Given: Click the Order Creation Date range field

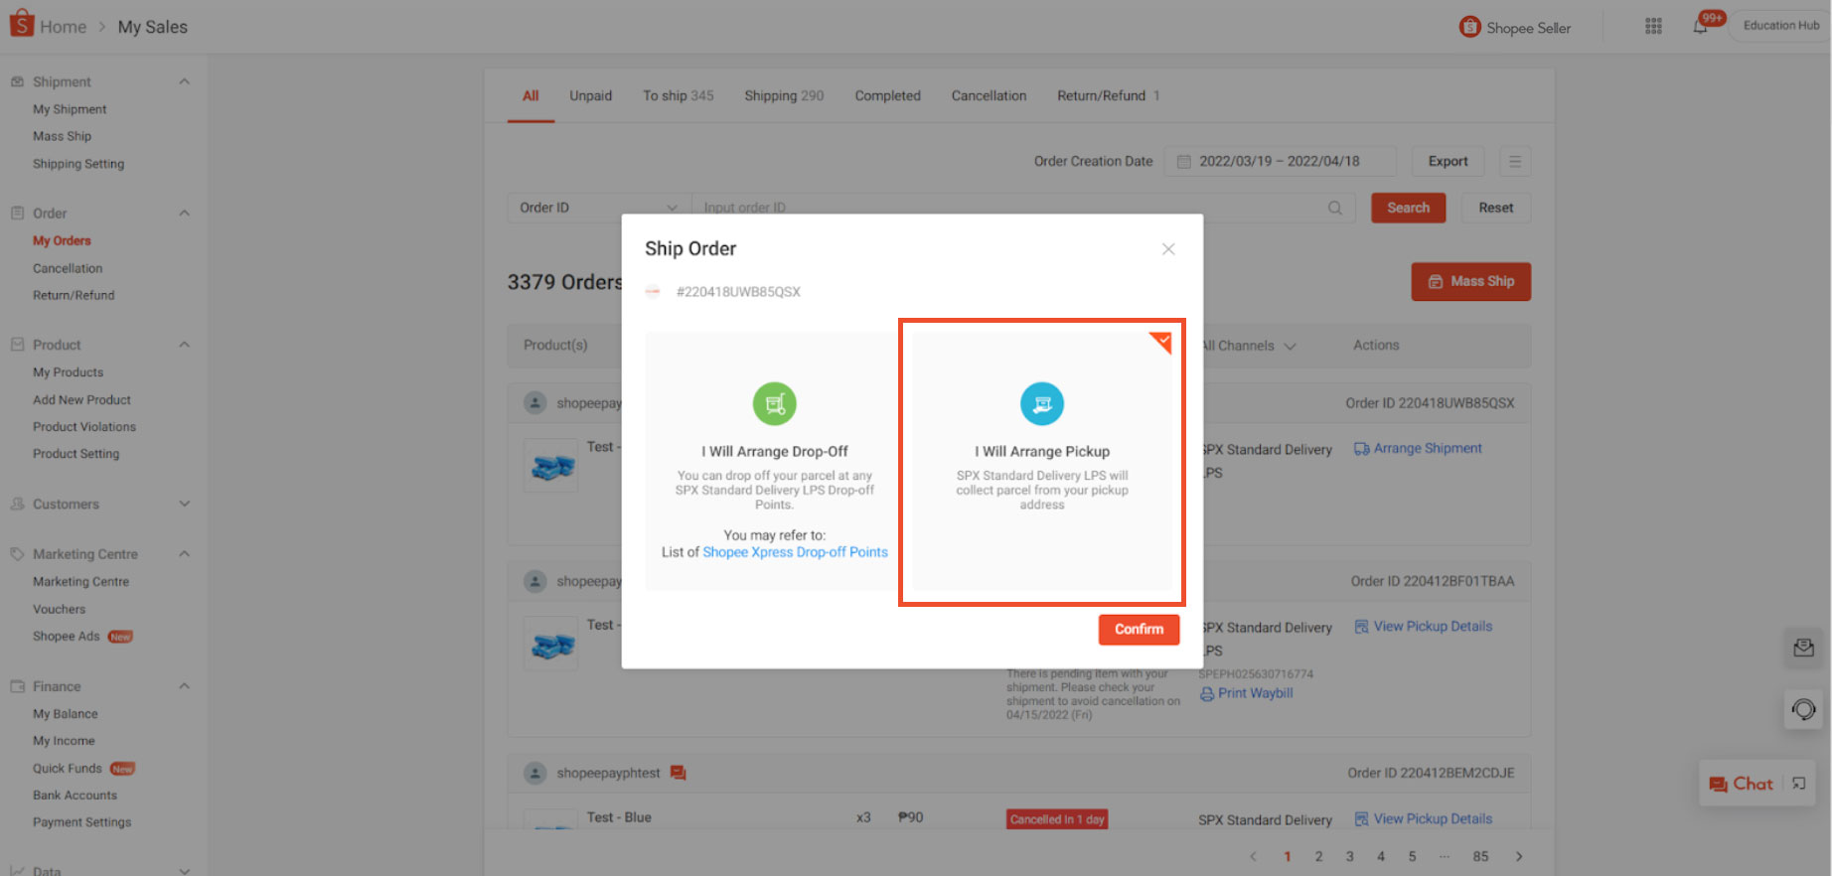Looking at the screenshot, I should (1280, 161).
